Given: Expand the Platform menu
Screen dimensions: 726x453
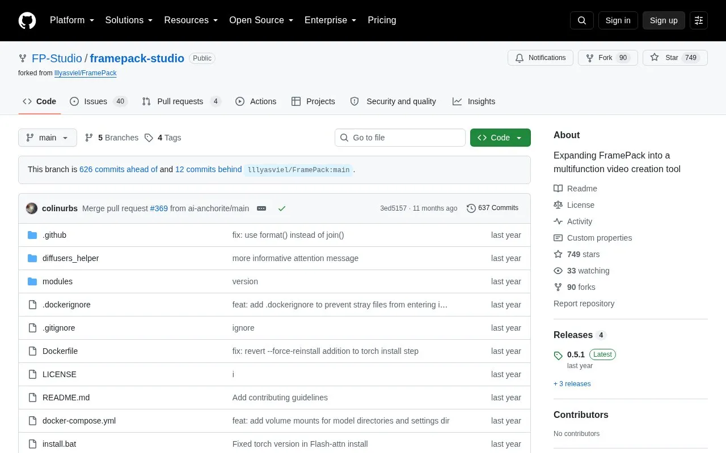Looking at the screenshot, I should click(x=72, y=20).
